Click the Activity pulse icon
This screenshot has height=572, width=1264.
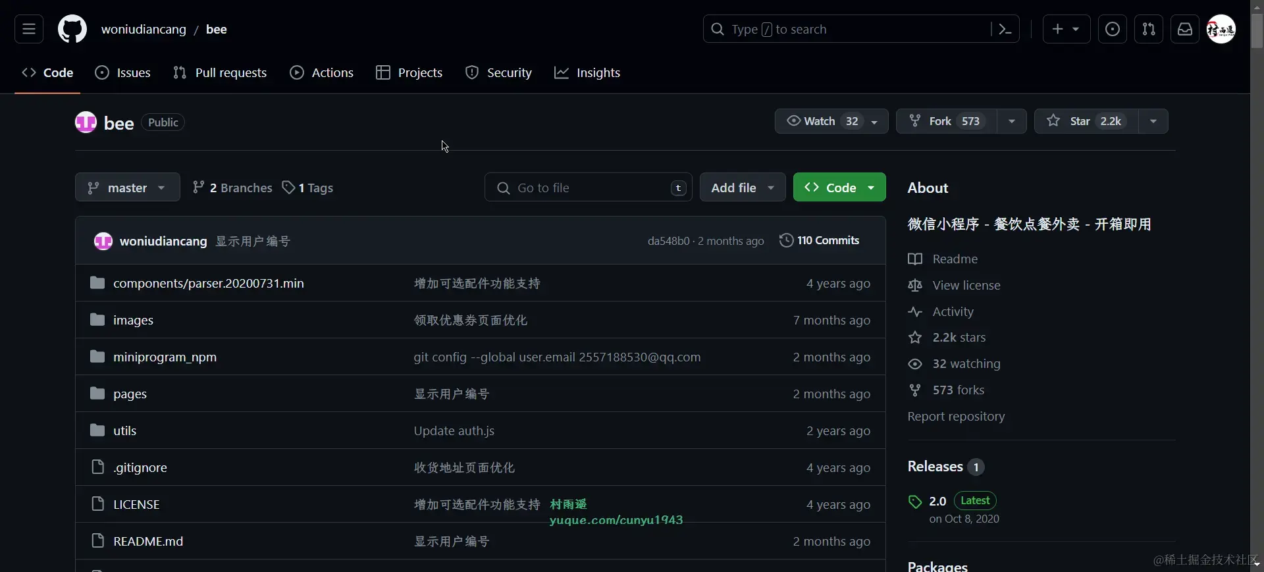[915, 311]
